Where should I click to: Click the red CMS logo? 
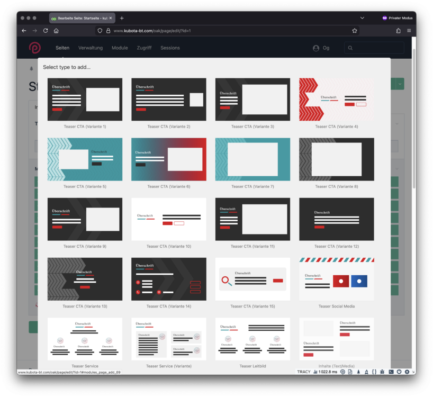(x=34, y=48)
